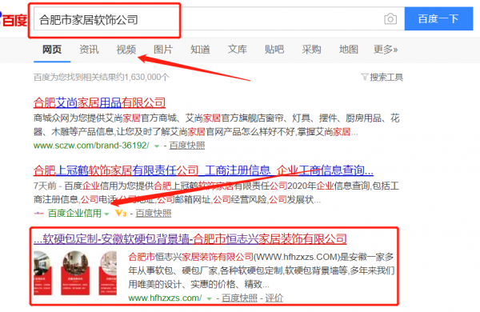
Task: Click the 评价 link
Action: coord(274,298)
